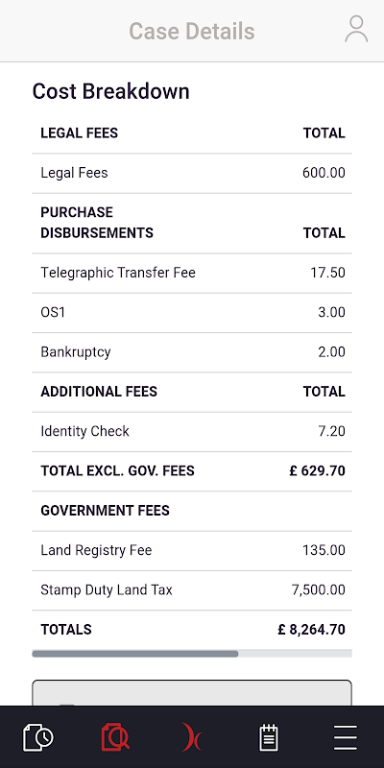Screen dimensions: 384x768
Task: Click the Land Registry Fee row
Action: click(x=192, y=550)
